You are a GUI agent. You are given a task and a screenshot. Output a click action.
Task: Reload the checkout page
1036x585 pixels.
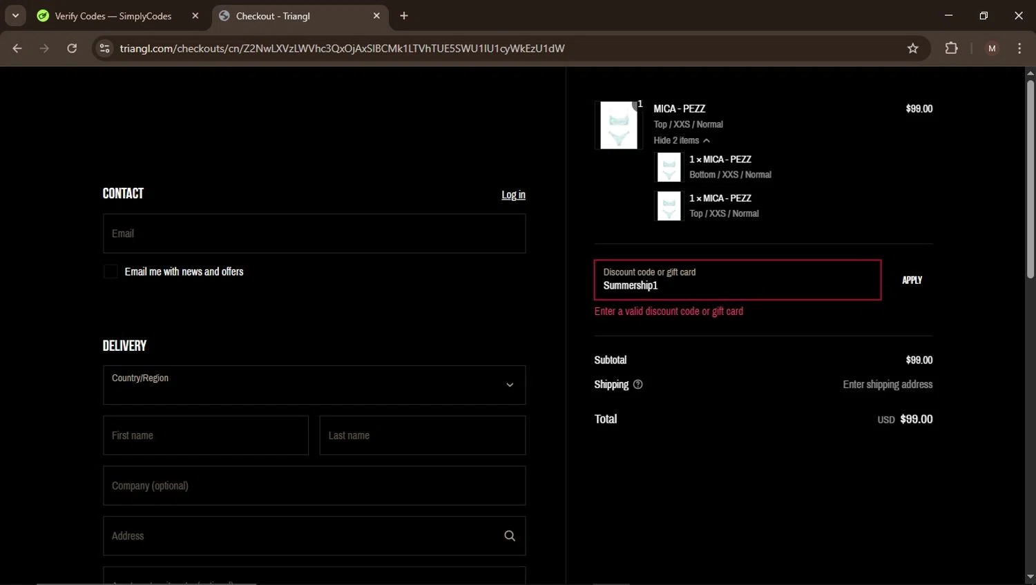72,48
